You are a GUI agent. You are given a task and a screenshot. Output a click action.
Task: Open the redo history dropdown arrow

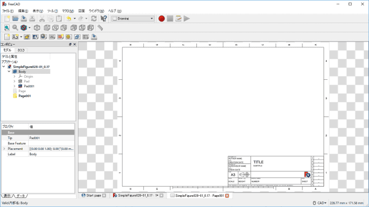(x=87, y=18)
